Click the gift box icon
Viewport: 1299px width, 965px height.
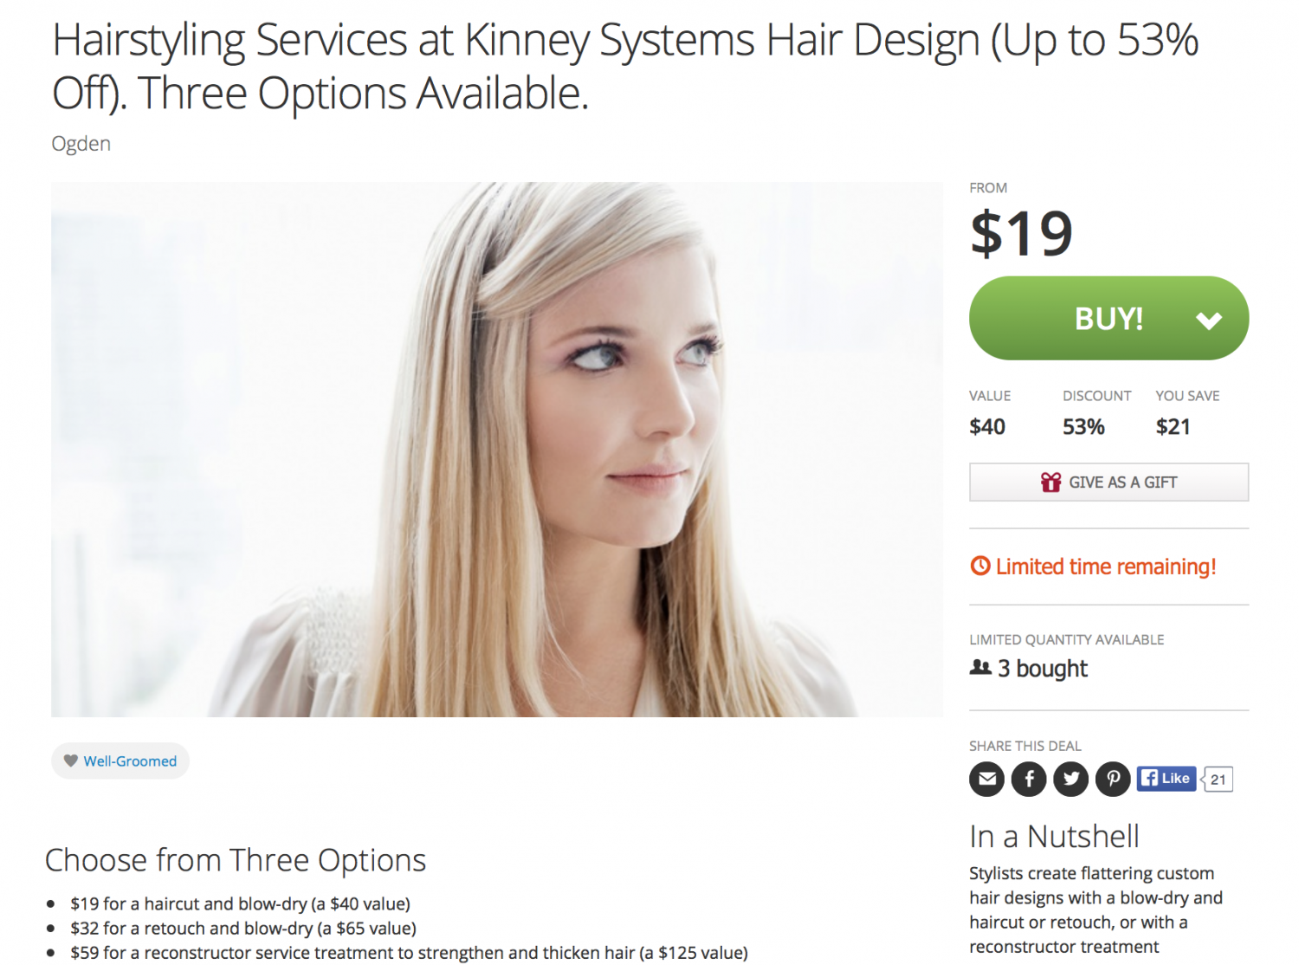[x=1050, y=482]
